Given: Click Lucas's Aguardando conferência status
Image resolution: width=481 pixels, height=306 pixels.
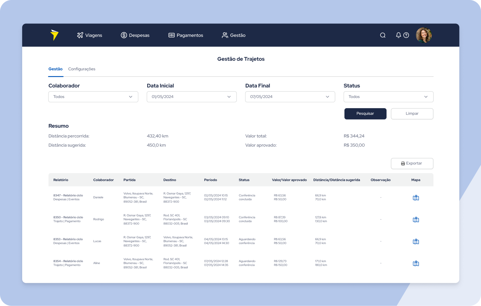Looking at the screenshot, I should tap(247, 241).
